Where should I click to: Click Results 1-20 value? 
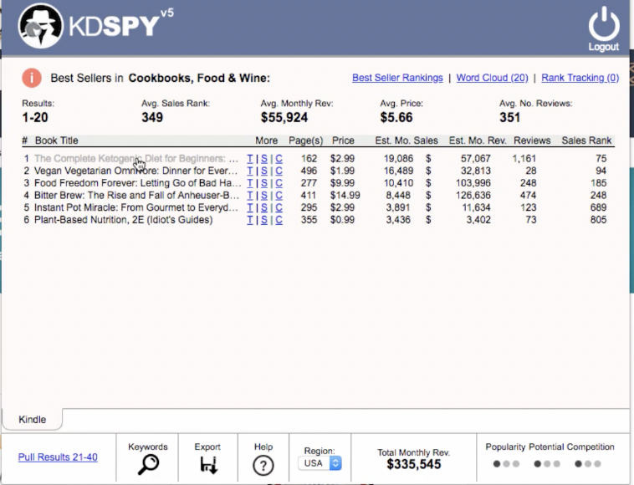(35, 117)
